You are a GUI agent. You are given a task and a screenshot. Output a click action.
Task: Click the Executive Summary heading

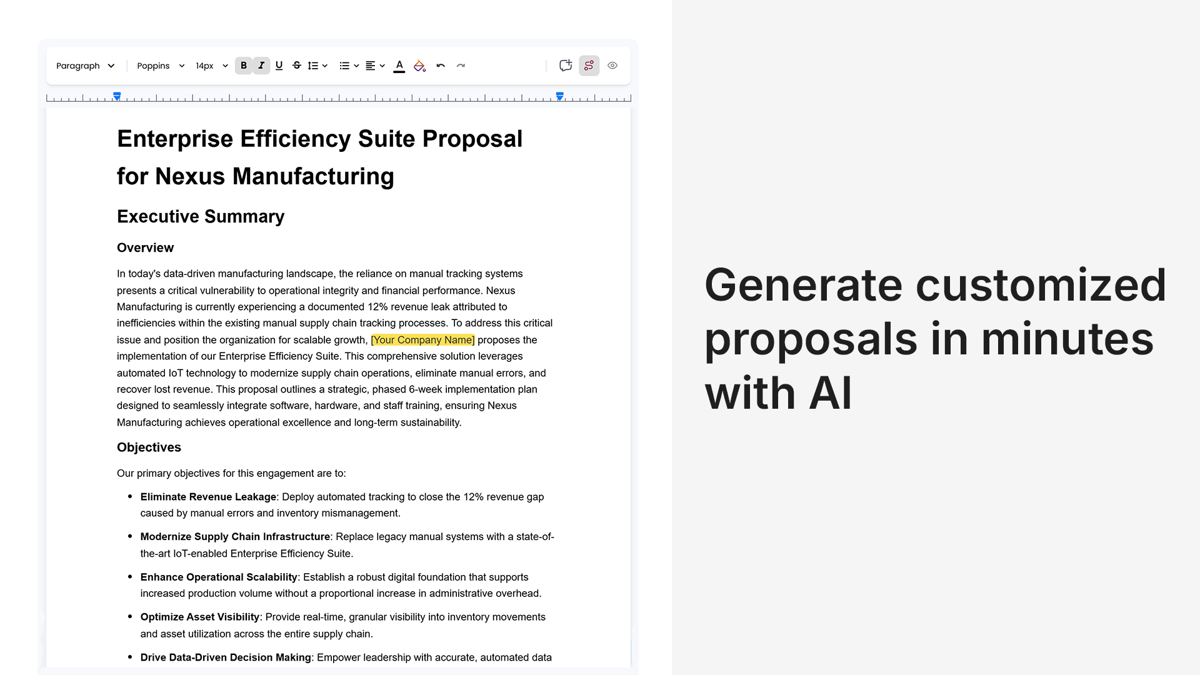pyautogui.click(x=201, y=217)
